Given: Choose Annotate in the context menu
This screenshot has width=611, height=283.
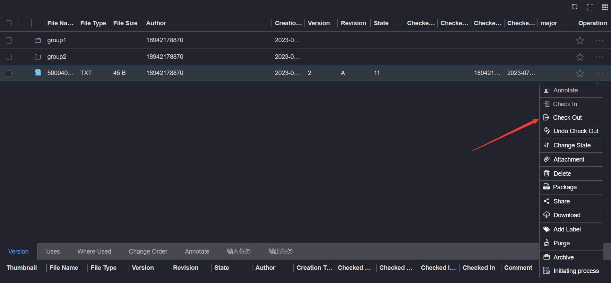Looking at the screenshot, I should [571, 90].
